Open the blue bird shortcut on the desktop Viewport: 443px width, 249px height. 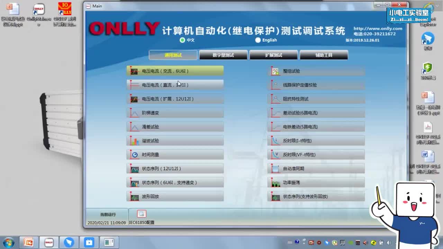pos(428,41)
